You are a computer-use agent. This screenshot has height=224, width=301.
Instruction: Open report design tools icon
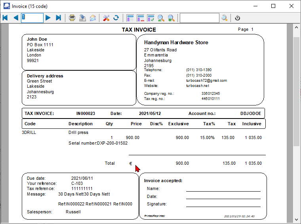106,18
